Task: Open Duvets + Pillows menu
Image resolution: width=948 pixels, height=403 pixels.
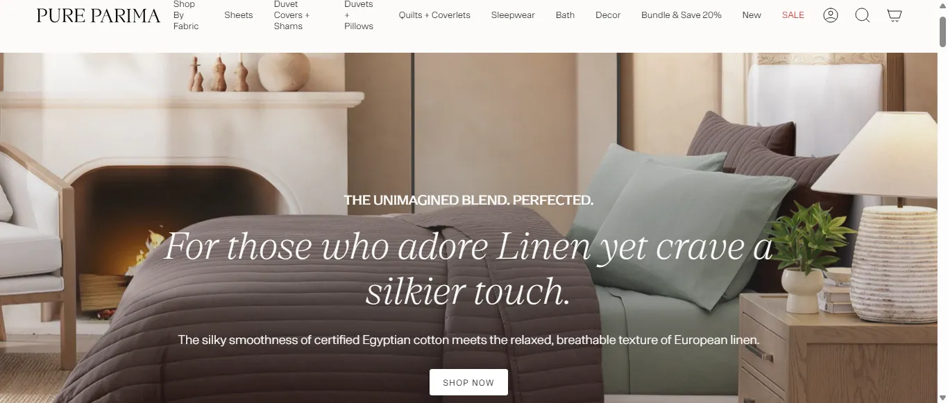Action: [x=359, y=15]
